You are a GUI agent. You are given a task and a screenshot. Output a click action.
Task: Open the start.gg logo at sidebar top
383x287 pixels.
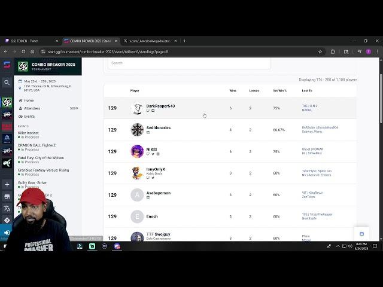tap(7, 65)
